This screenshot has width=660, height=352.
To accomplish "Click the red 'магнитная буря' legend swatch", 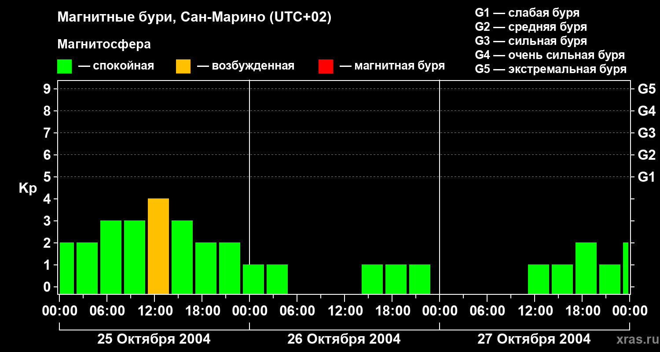I will point(326,66).
